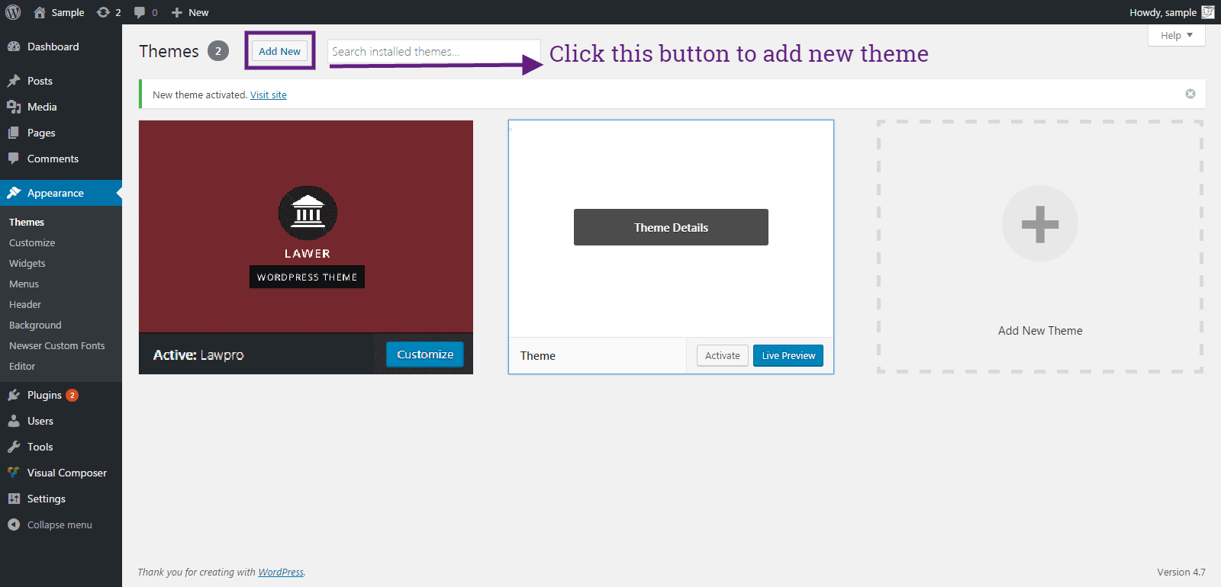Activate the inactive theme
Viewport: 1221px width, 587px height.
point(722,355)
